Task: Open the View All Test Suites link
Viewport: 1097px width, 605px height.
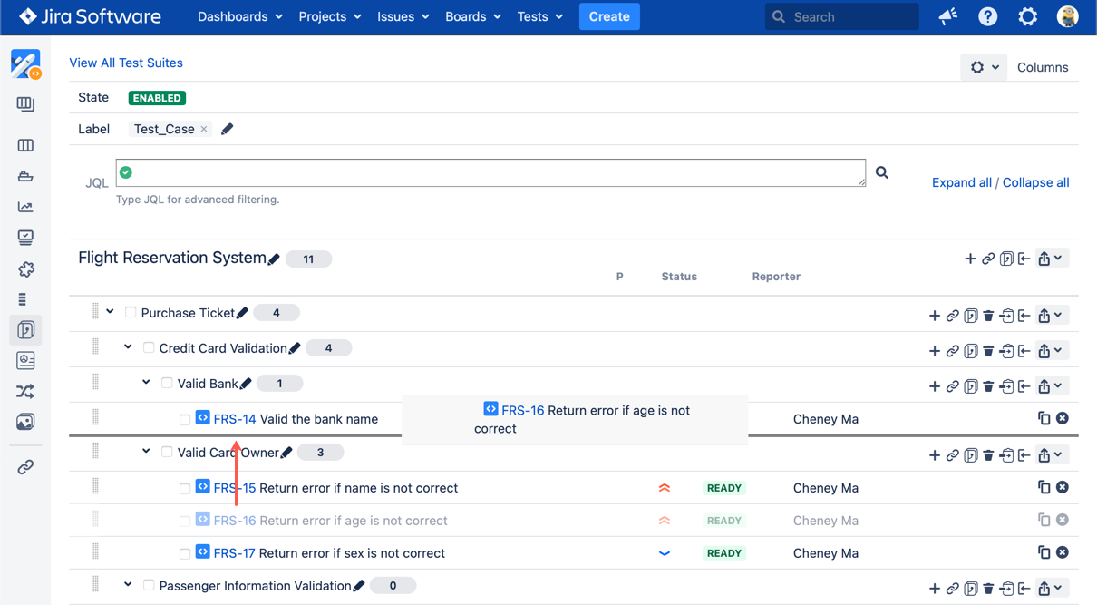Action: pos(126,63)
